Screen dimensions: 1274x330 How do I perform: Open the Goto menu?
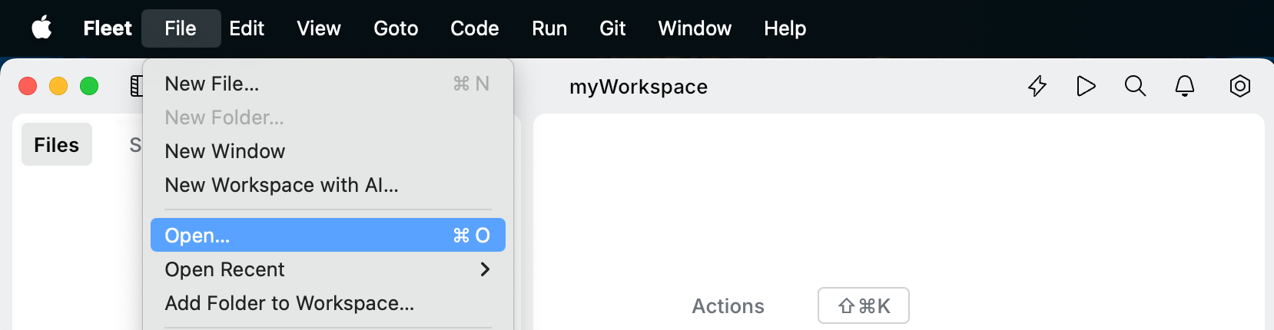(x=396, y=28)
